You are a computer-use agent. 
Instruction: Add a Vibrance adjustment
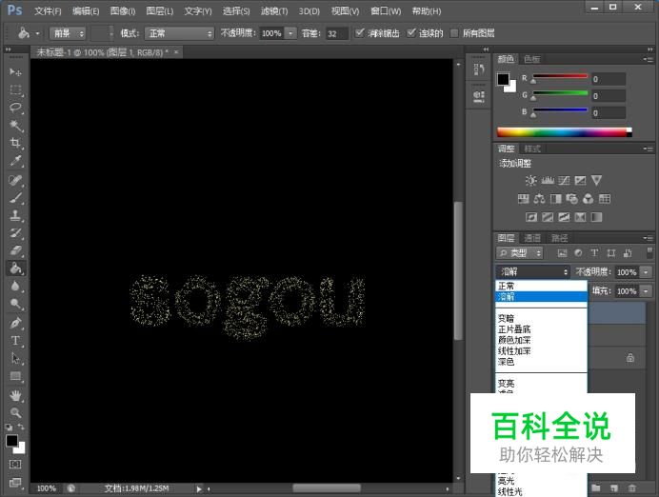click(596, 181)
